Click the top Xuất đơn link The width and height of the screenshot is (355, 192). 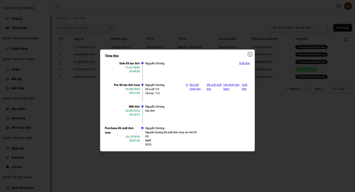coord(244,63)
